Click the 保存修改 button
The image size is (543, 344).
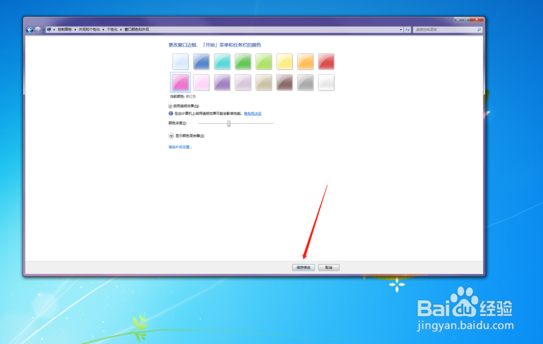point(304,267)
